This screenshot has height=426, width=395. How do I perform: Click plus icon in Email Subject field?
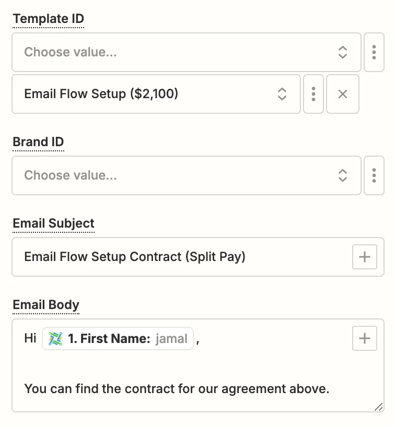(364, 257)
